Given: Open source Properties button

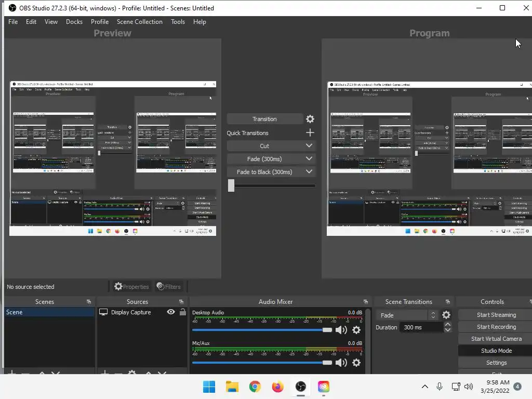Looking at the screenshot, I should pyautogui.click(x=131, y=287).
